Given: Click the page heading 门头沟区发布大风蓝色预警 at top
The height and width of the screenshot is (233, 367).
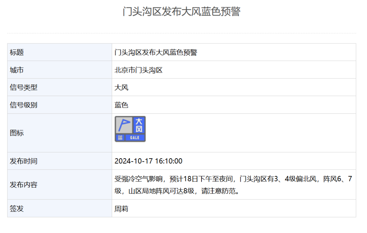Looking at the screenshot, I should point(181,12).
